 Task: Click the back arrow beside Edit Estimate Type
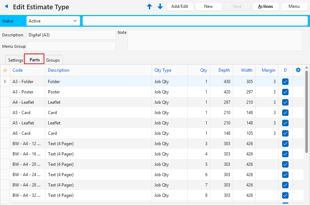(6, 6)
